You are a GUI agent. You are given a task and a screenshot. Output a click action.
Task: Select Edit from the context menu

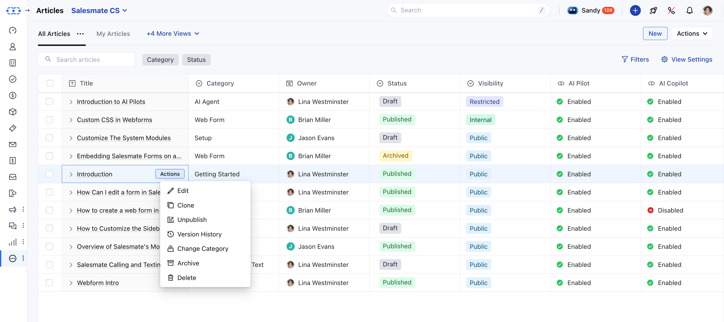(205, 191)
